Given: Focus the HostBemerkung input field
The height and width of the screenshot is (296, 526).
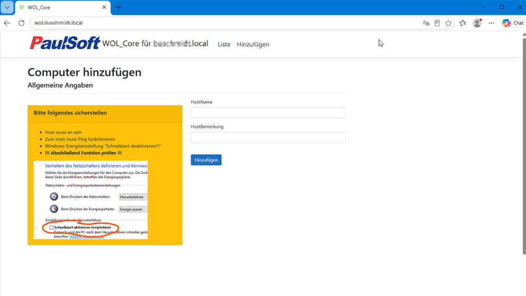Looking at the screenshot, I should 268,137.
